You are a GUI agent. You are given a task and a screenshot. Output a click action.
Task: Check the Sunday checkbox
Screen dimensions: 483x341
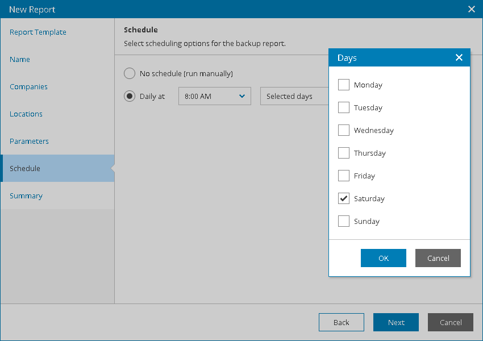[x=344, y=221]
